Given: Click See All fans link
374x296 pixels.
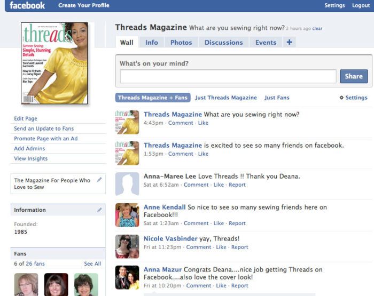Looking at the screenshot, I should pyautogui.click(x=92, y=263).
